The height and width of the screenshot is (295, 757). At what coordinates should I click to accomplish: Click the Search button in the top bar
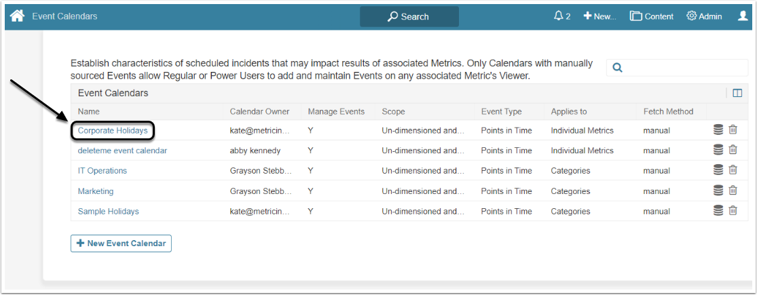click(409, 16)
